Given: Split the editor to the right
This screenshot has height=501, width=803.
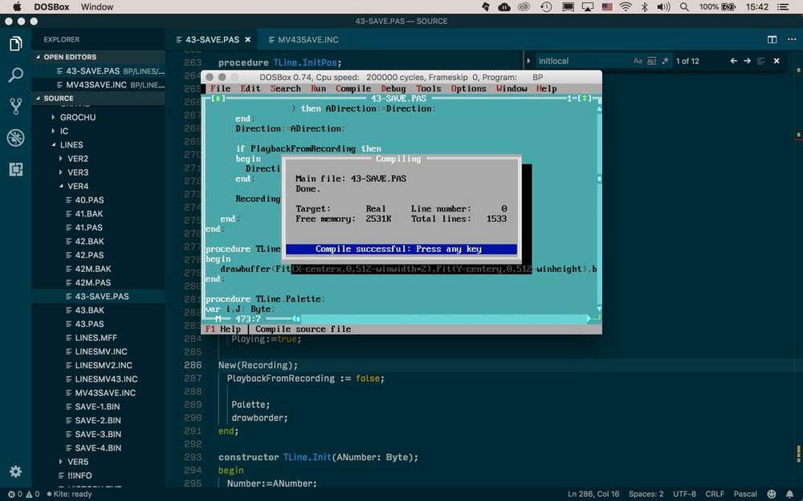Looking at the screenshot, I should (772, 39).
